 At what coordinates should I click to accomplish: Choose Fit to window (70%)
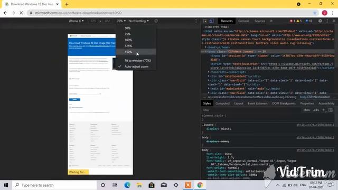(x=136, y=61)
